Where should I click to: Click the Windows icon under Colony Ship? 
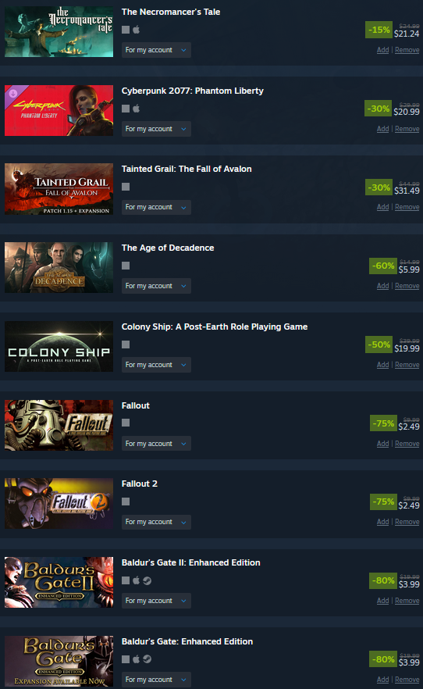[126, 344]
